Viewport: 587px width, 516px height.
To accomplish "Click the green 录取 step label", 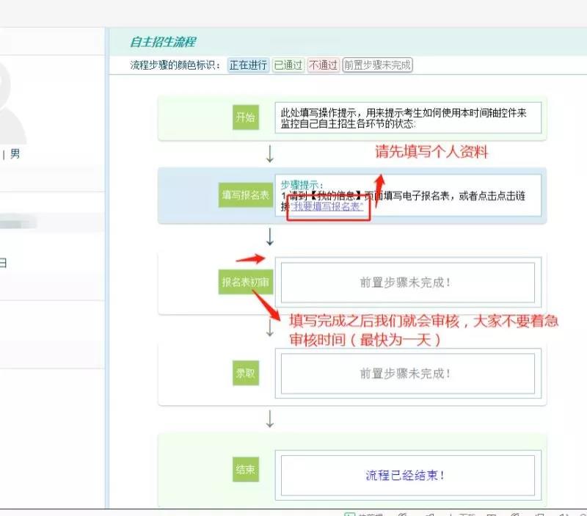I will (x=245, y=373).
